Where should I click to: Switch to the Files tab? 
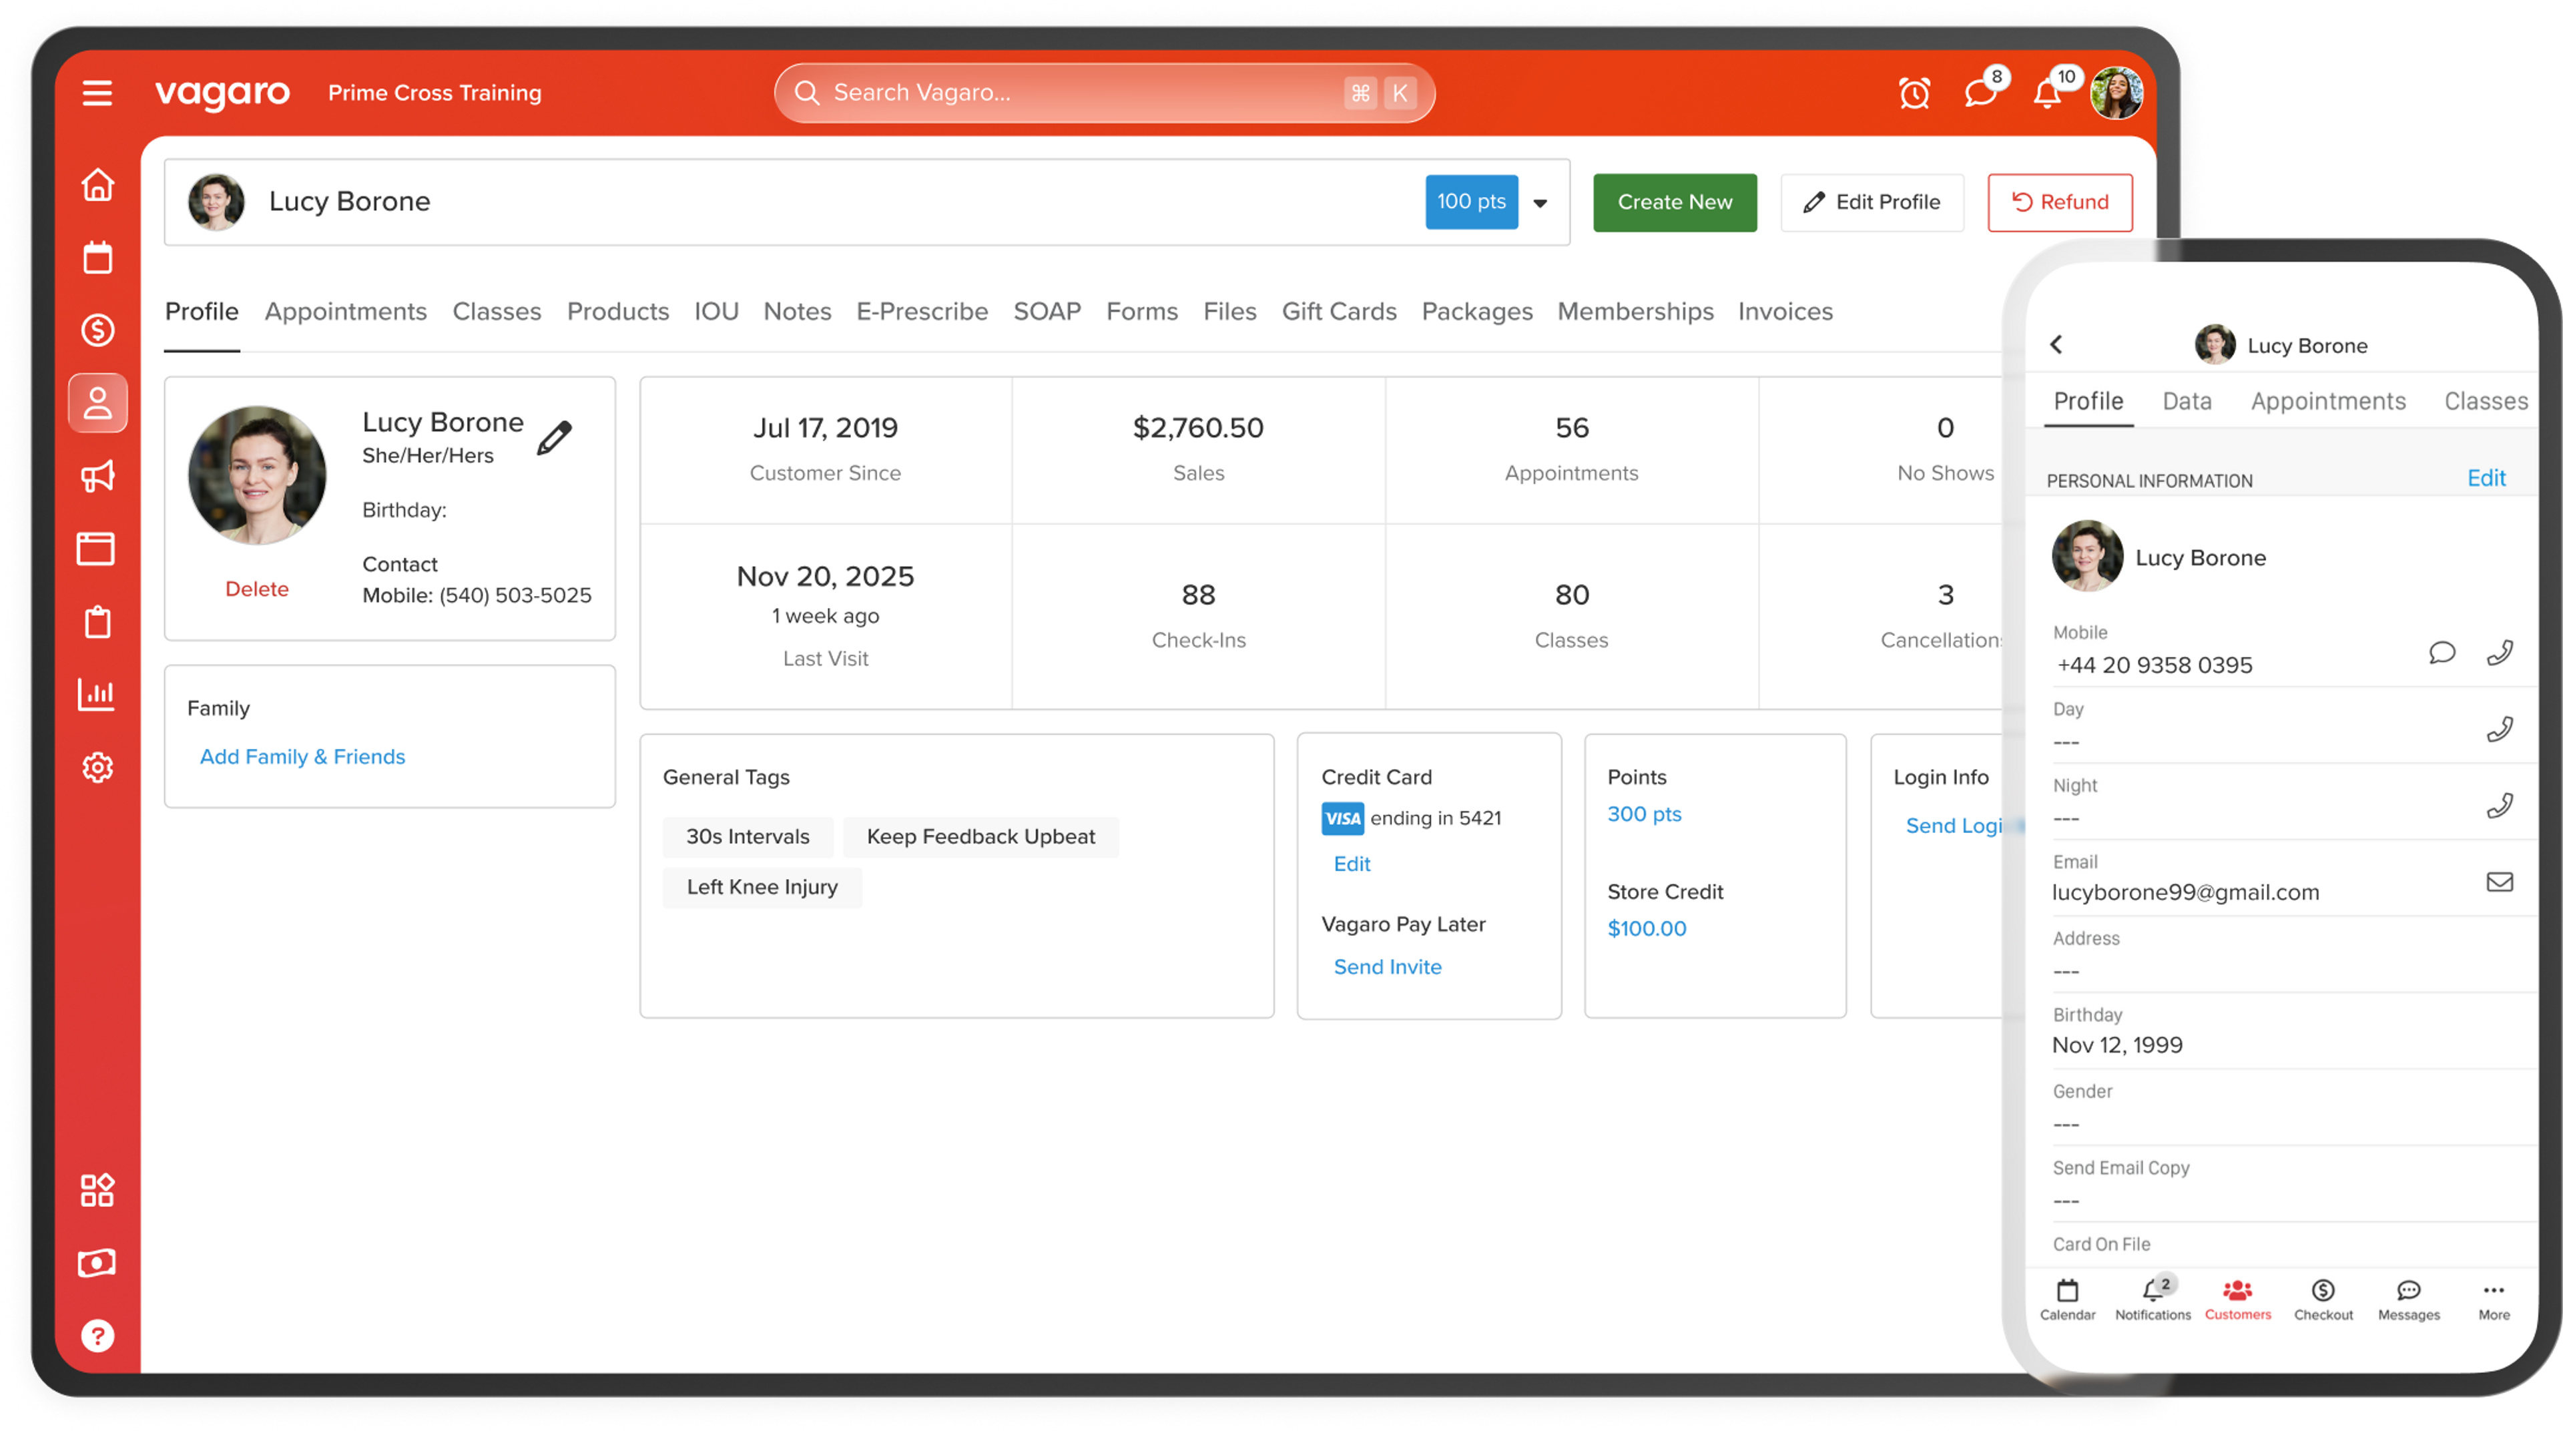[x=1229, y=312]
